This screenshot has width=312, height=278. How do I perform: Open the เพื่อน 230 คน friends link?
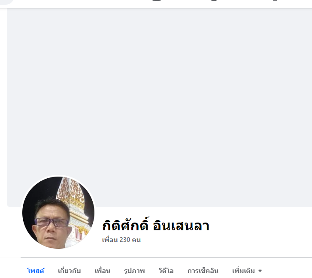click(x=121, y=239)
